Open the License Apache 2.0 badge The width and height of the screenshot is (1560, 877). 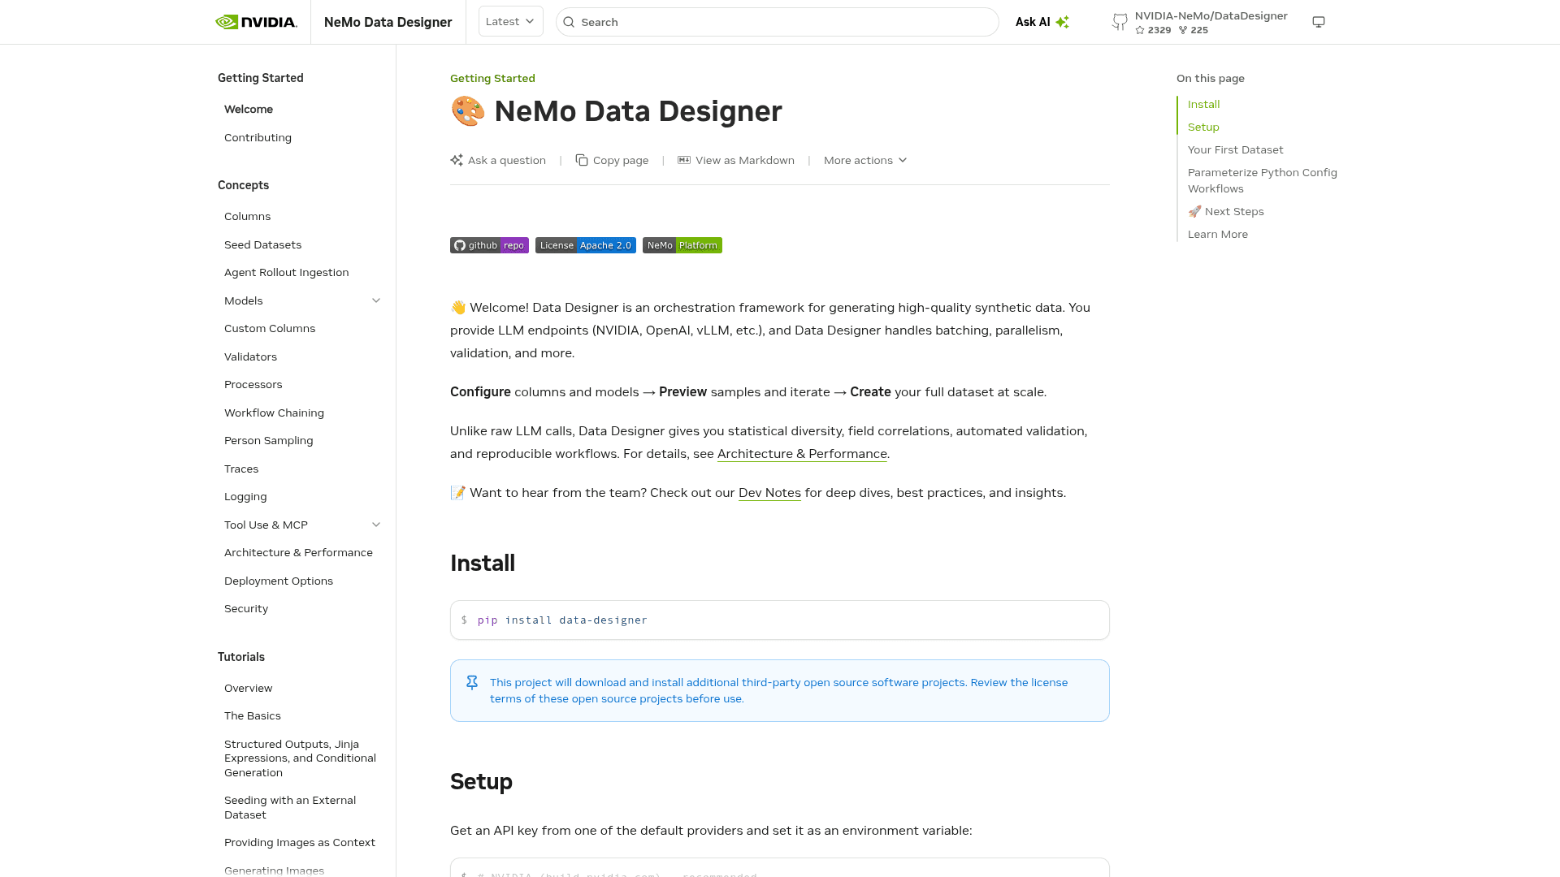(585, 245)
